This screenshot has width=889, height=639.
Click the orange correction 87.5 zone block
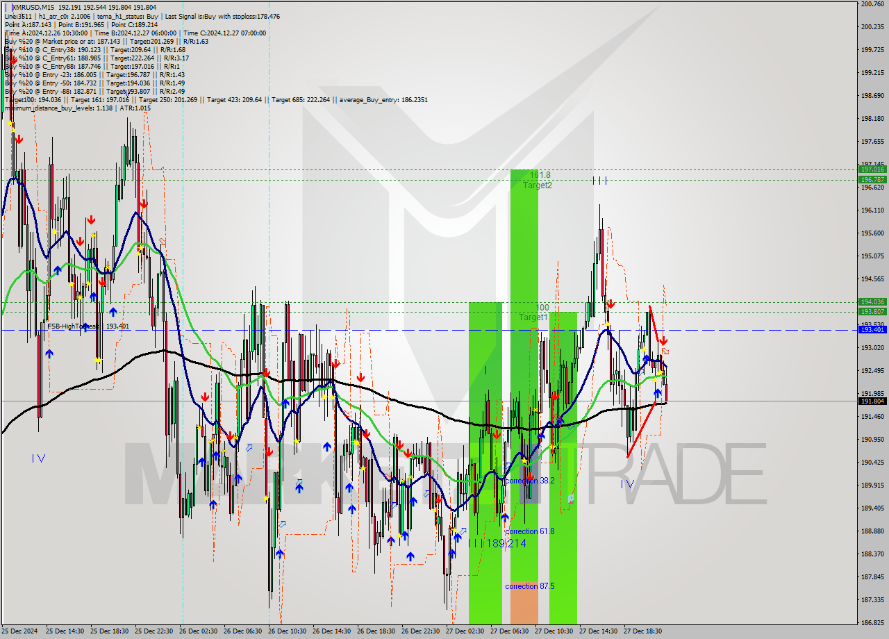[x=524, y=604]
